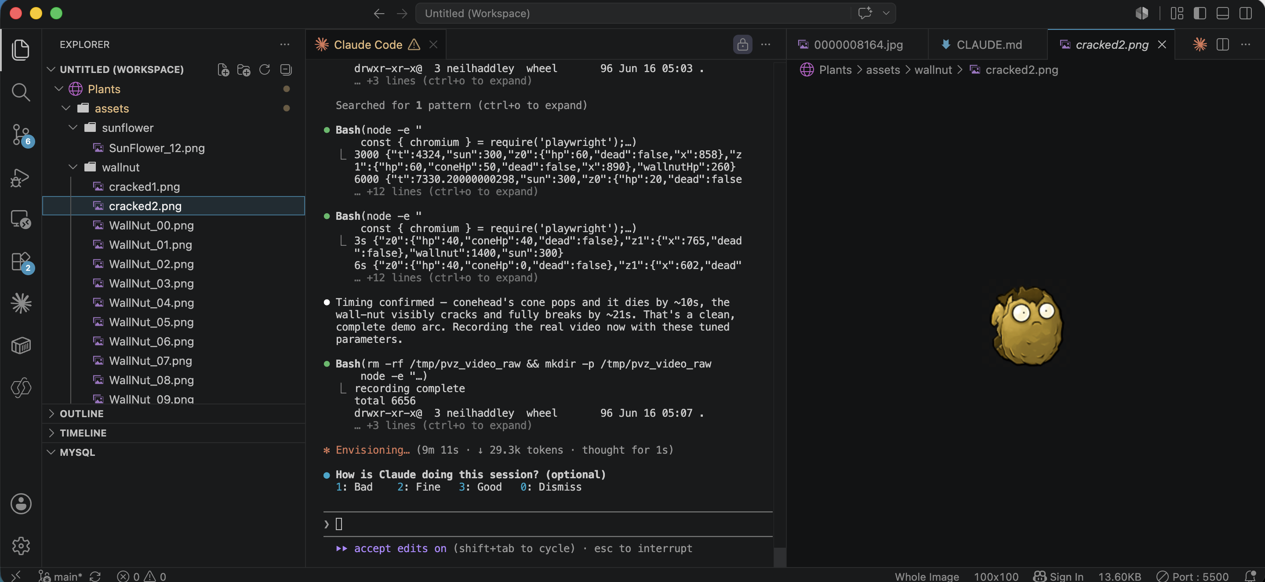
Task: Refresh the workspace explorer
Action: point(265,70)
